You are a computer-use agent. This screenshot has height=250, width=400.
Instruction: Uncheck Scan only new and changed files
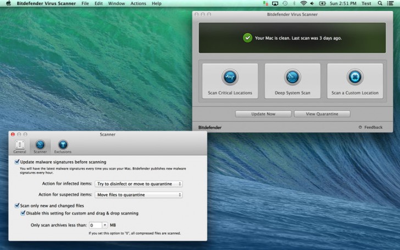(17, 205)
